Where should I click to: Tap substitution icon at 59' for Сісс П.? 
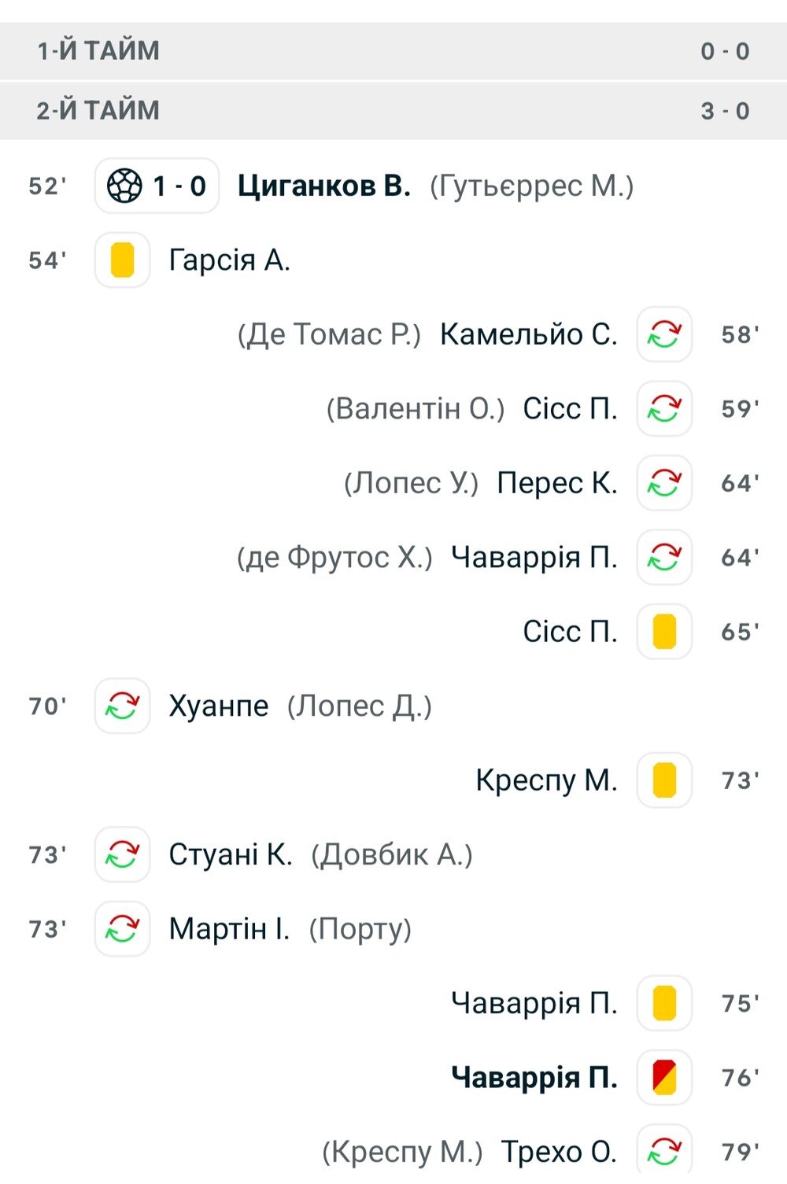(x=664, y=409)
